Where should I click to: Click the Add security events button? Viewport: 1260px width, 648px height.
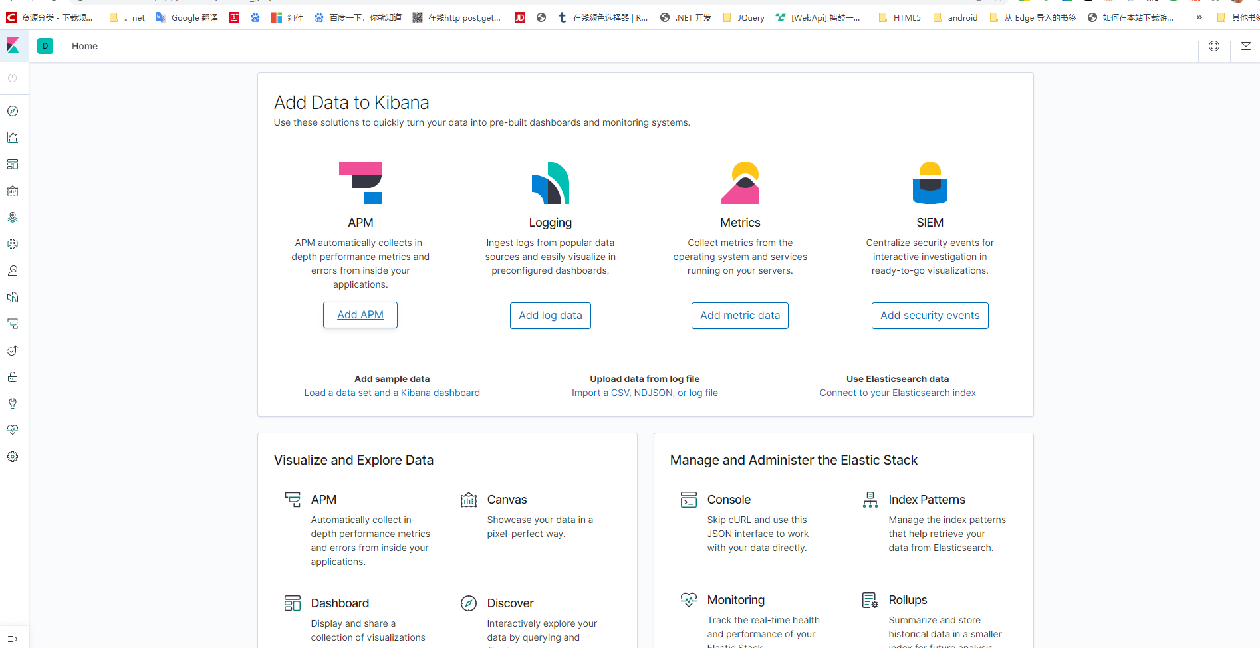(x=930, y=316)
